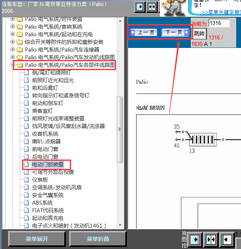This screenshot has width=241, height=249.
Task: Open 电子点火和喷射（发动机1461）document
Action: 69,226
